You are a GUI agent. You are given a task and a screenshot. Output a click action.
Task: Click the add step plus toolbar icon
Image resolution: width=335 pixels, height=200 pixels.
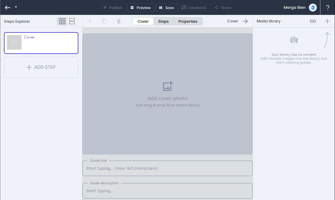[x=90, y=21]
